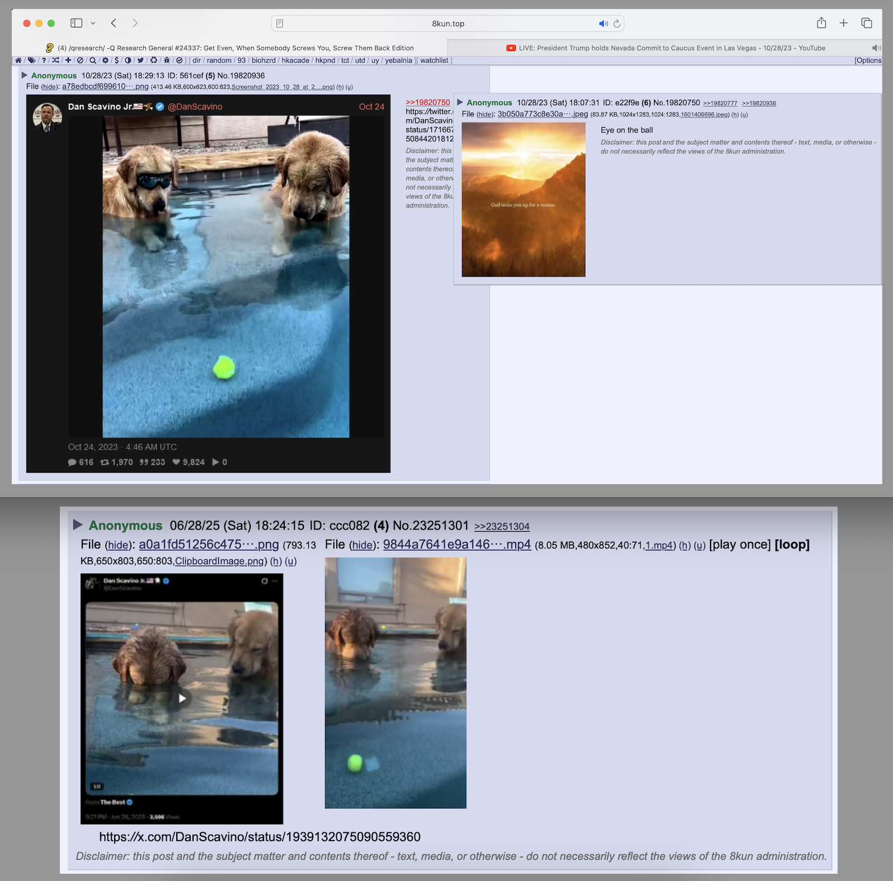The height and width of the screenshot is (881, 893).
Task: Click the shuffle random-board icon
Action: [x=55, y=60]
